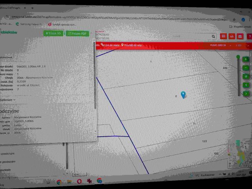Bookmark page with the star icon

tap(234, 20)
